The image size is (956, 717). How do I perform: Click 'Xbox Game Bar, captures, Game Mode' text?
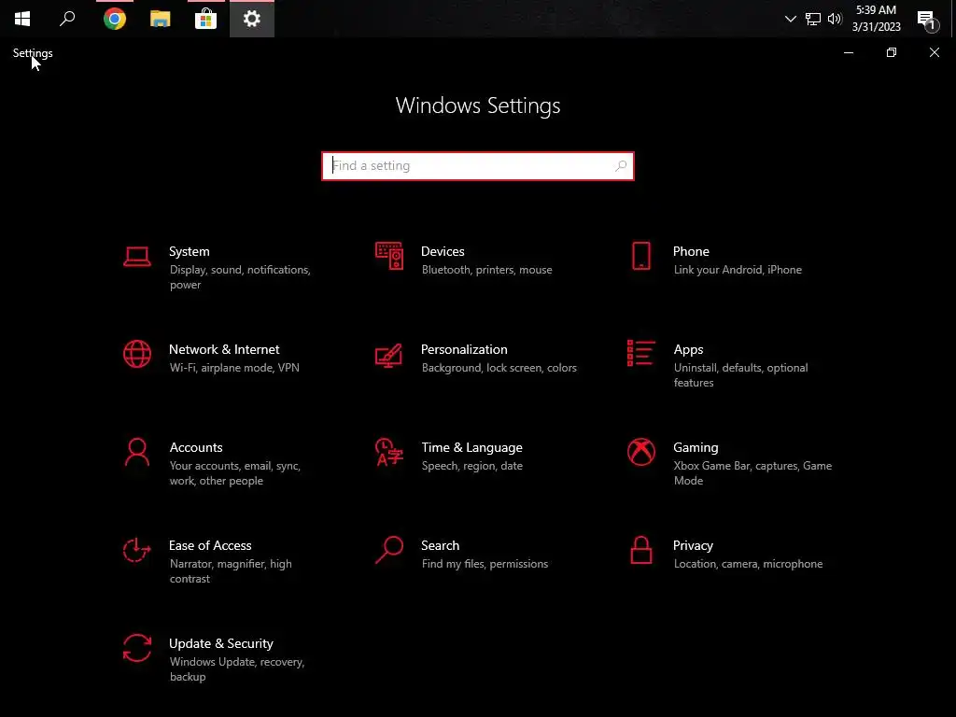752,473
